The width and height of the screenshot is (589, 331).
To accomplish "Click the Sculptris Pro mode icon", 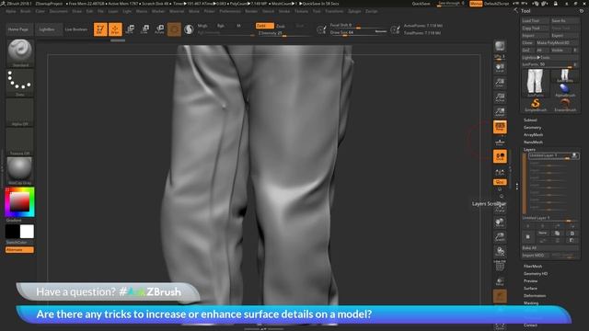I will point(189,29).
